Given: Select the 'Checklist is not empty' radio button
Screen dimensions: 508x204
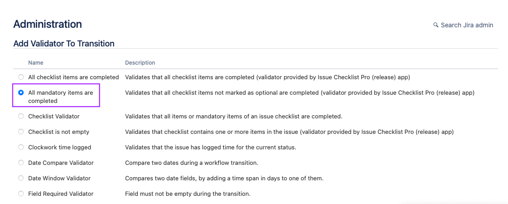Looking at the screenshot, I should click(21, 132).
